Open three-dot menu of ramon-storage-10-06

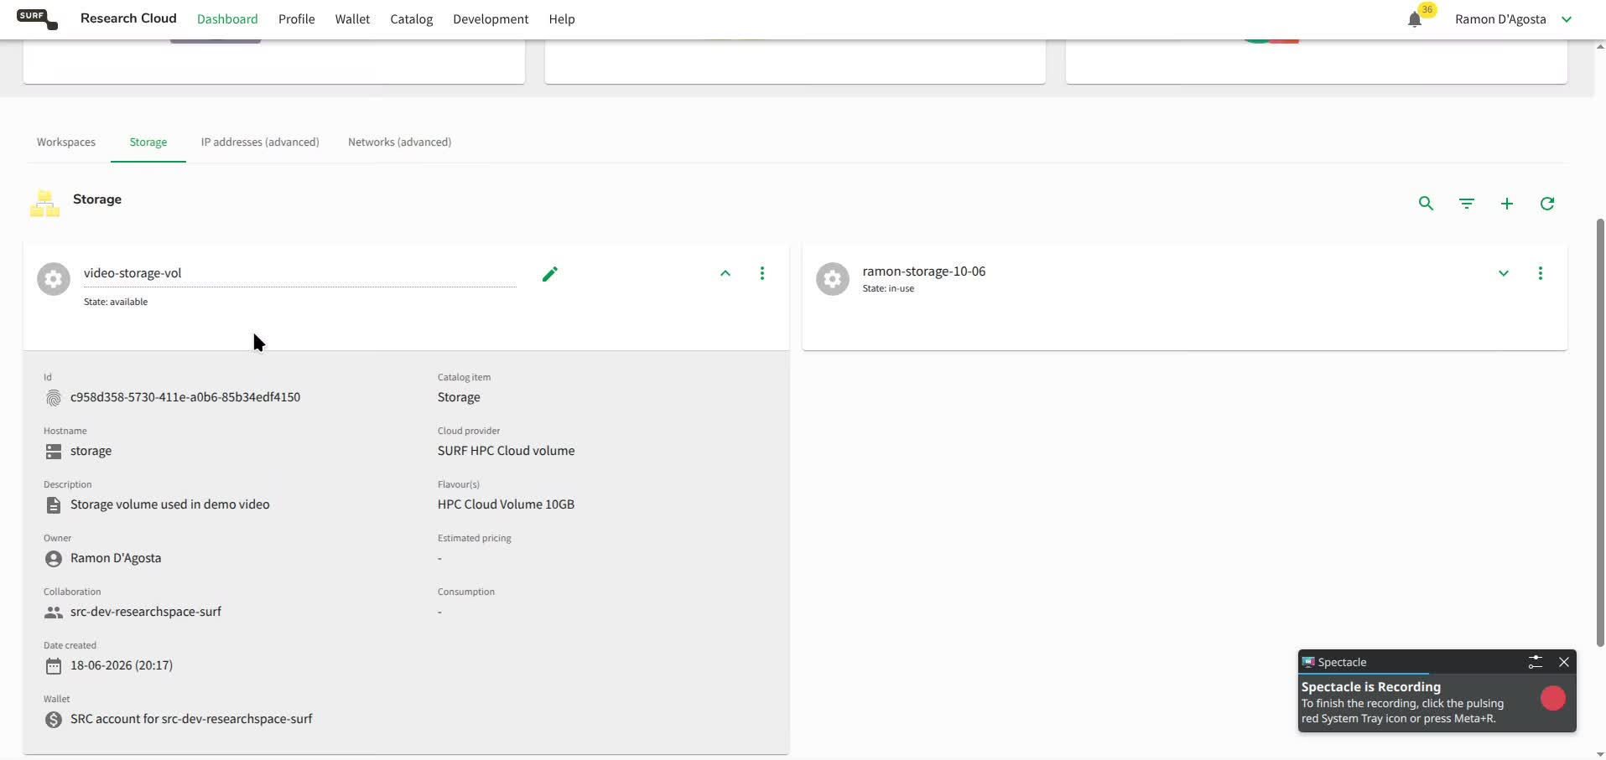[x=1541, y=273]
